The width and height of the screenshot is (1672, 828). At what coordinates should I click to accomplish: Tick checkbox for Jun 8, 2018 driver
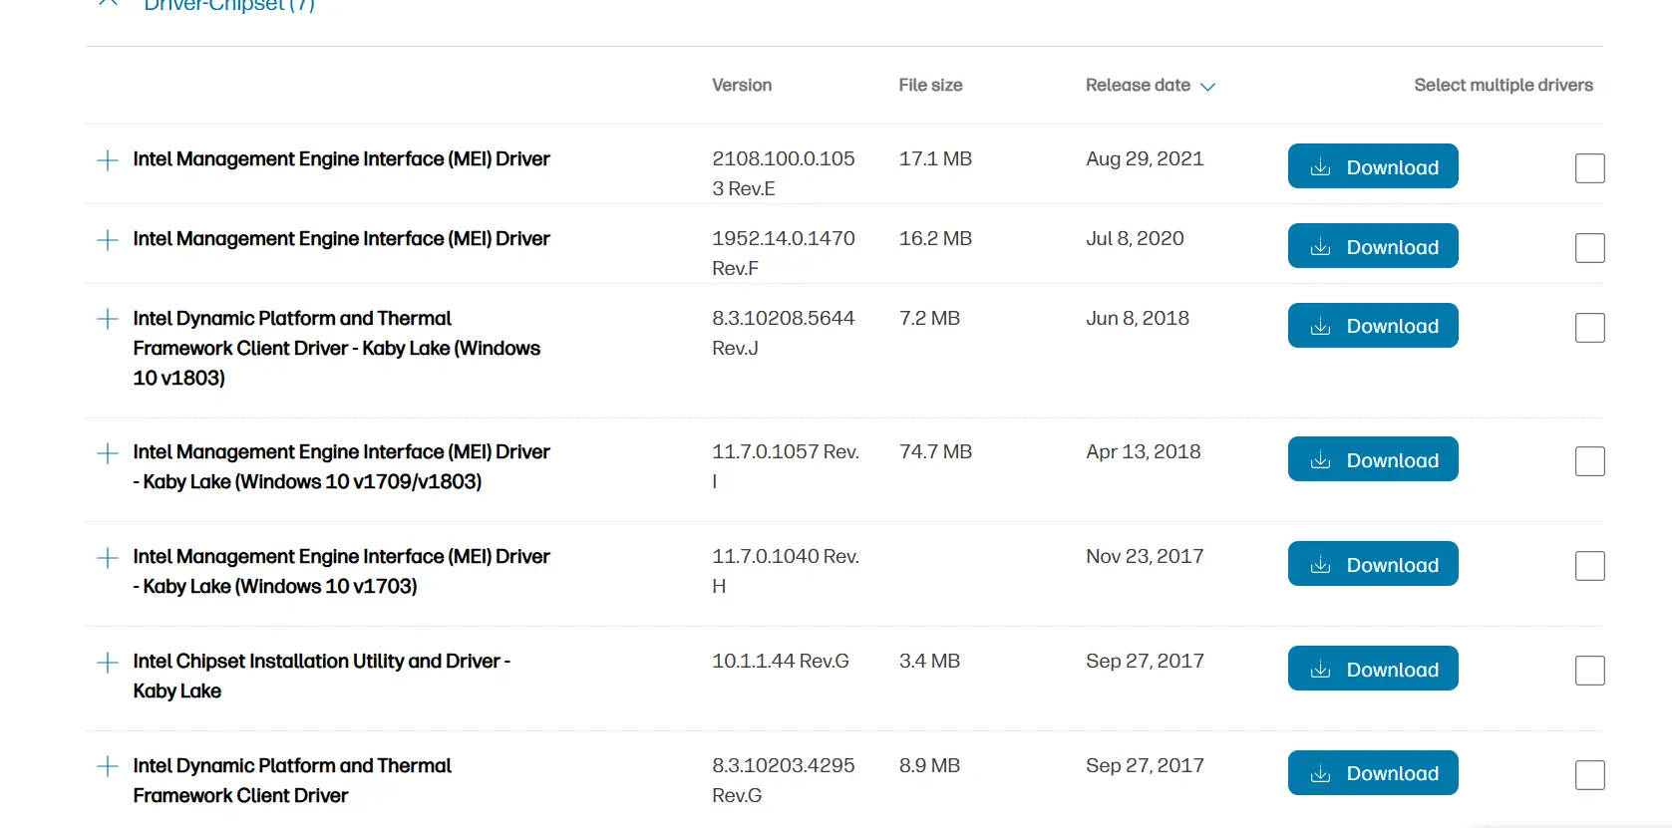point(1590,328)
